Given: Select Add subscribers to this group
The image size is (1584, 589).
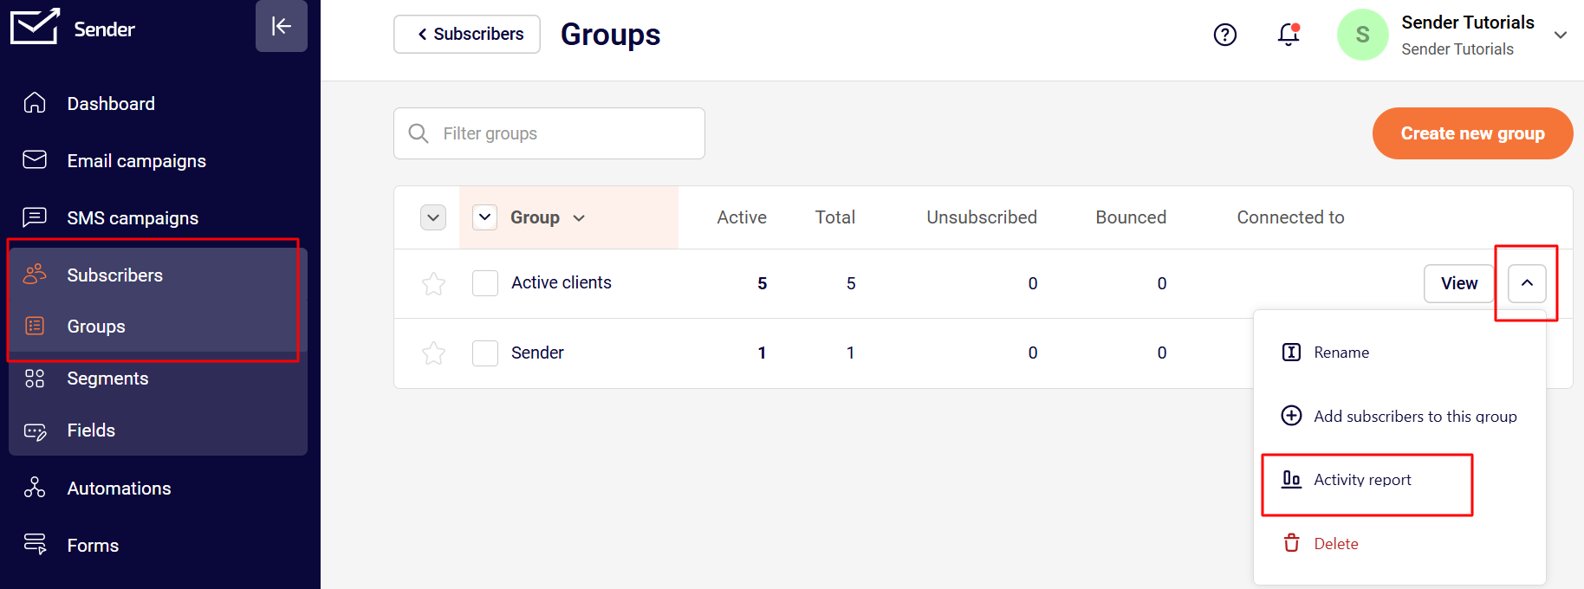Looking at the screenshot, I should pyautogui.click(x=1399, y=417).
